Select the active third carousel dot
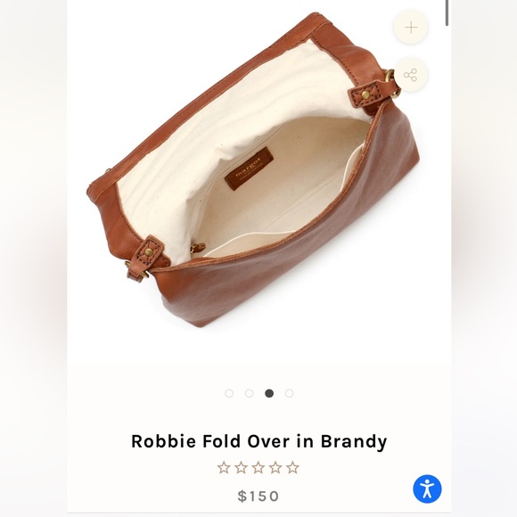The image size is (517, 517). tap(269, 393)
